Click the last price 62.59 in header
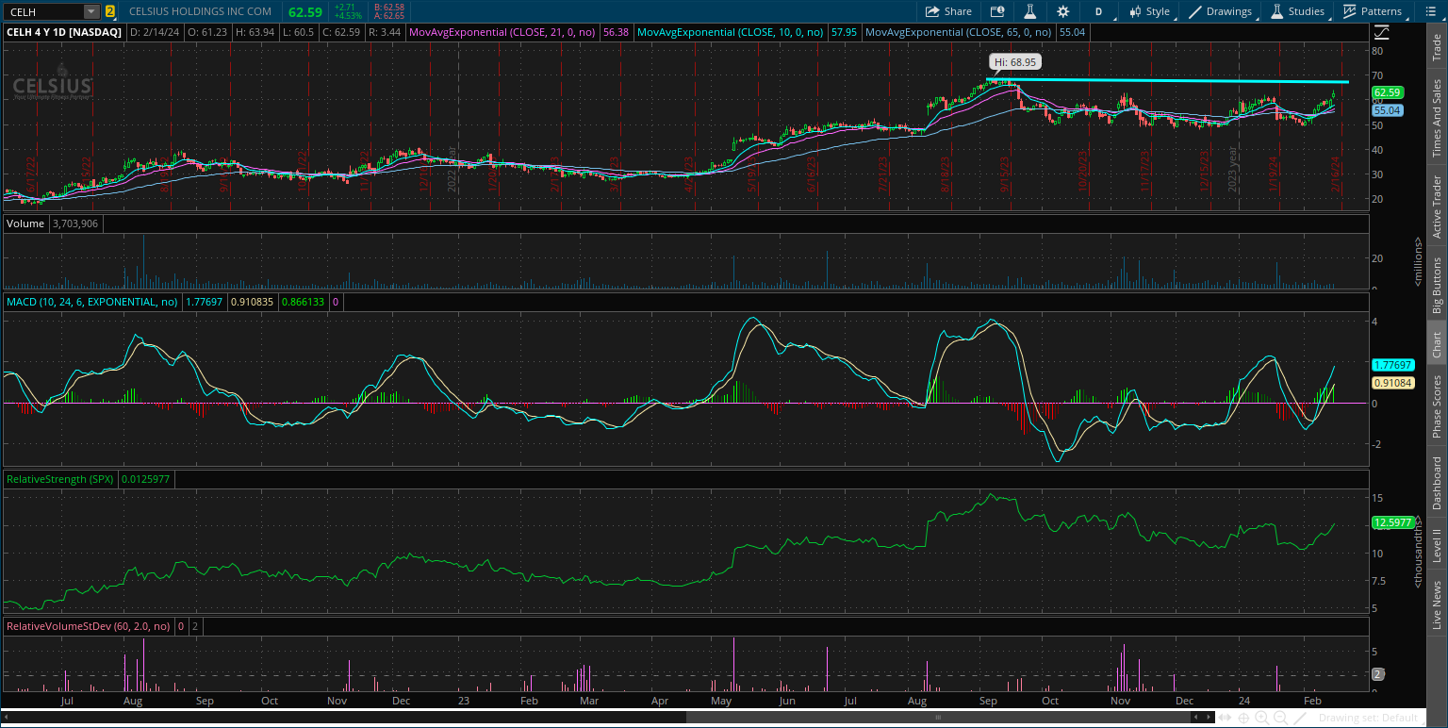 click(305, 12)
